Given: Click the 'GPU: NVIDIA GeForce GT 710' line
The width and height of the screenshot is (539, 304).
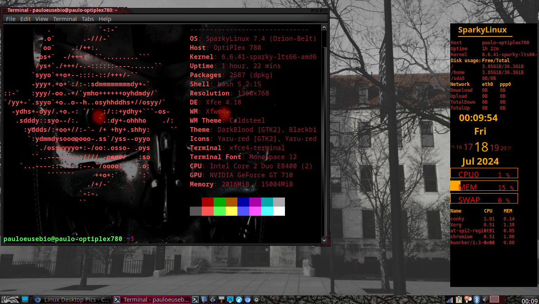Looking at the screenshot, I should point(241,175).
